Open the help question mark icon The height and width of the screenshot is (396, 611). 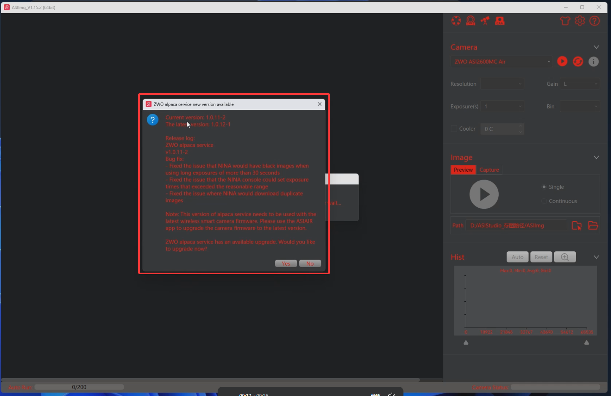click(x=594, y=21)
